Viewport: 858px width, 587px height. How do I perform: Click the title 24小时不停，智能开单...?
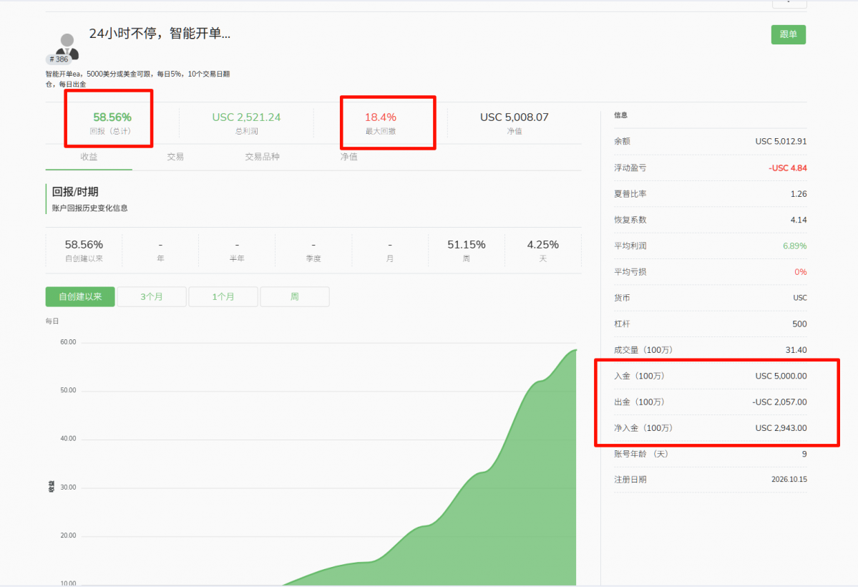pyautogui.click(x=160, y=34)
